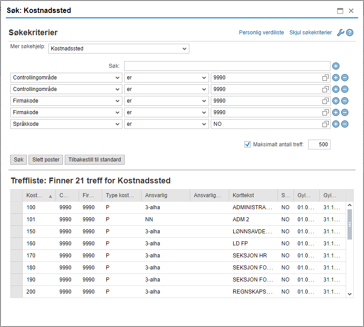The image size is (364, 327).
Task: Open the 'er' operator dropdown beside Språkkode
Action: tap(167, 124)
